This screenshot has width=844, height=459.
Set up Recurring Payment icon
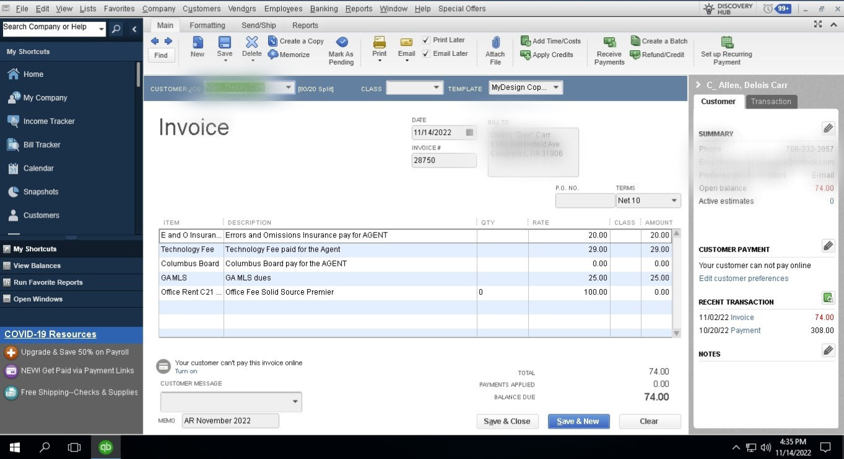point(727,42)
